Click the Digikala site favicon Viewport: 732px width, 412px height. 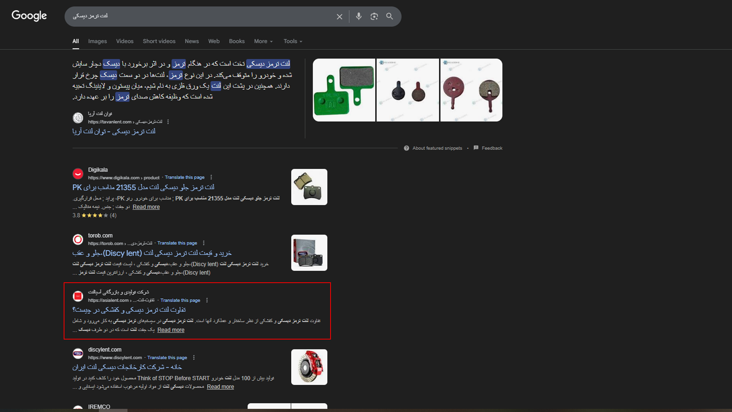click(78, 174)
